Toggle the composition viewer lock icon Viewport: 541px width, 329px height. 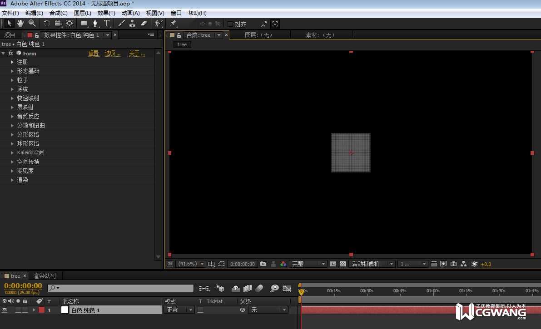[179, 35]
